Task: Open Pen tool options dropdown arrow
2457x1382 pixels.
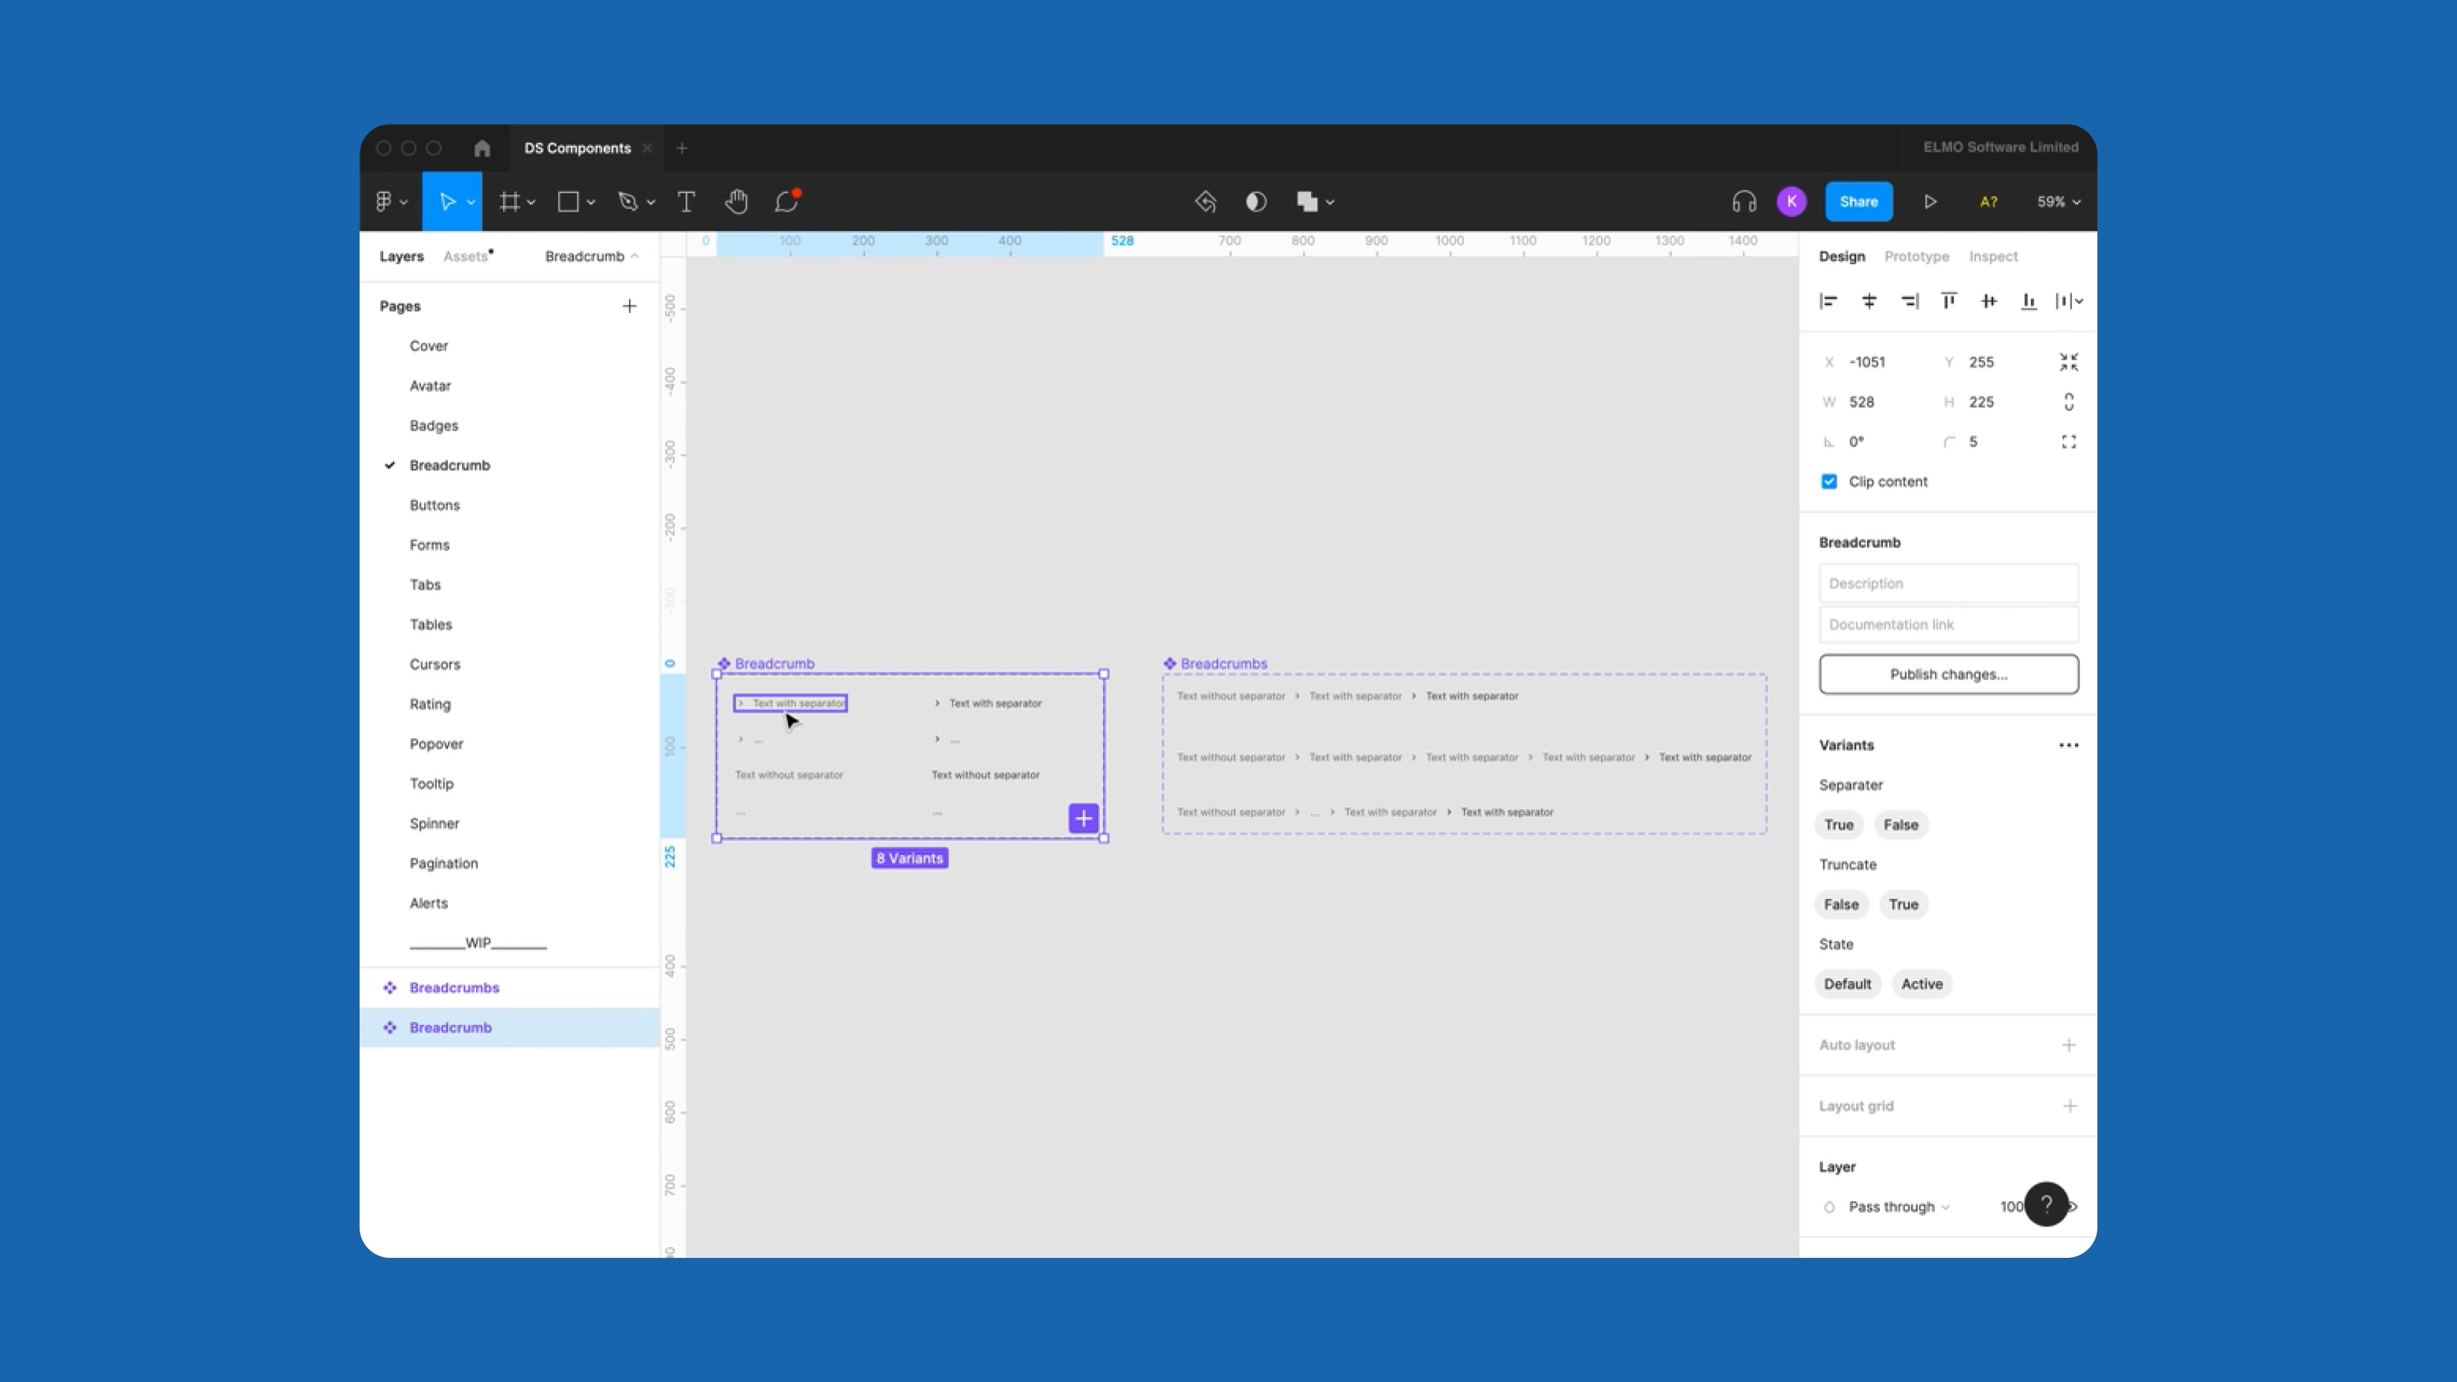Action: pyautogui.click(x=651, y=202)
